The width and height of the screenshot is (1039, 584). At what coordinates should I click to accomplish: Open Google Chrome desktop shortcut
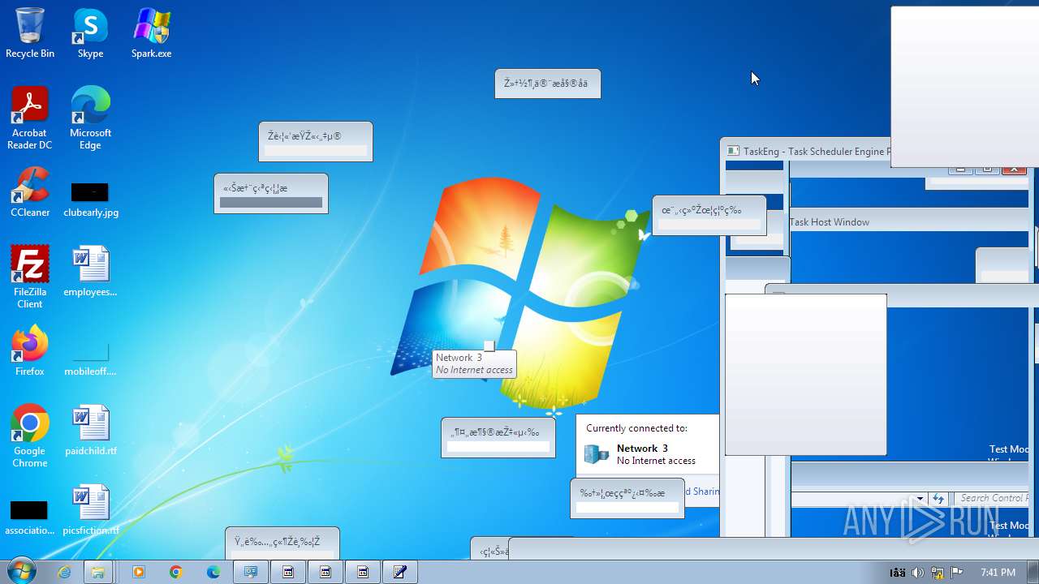[30, 436]
